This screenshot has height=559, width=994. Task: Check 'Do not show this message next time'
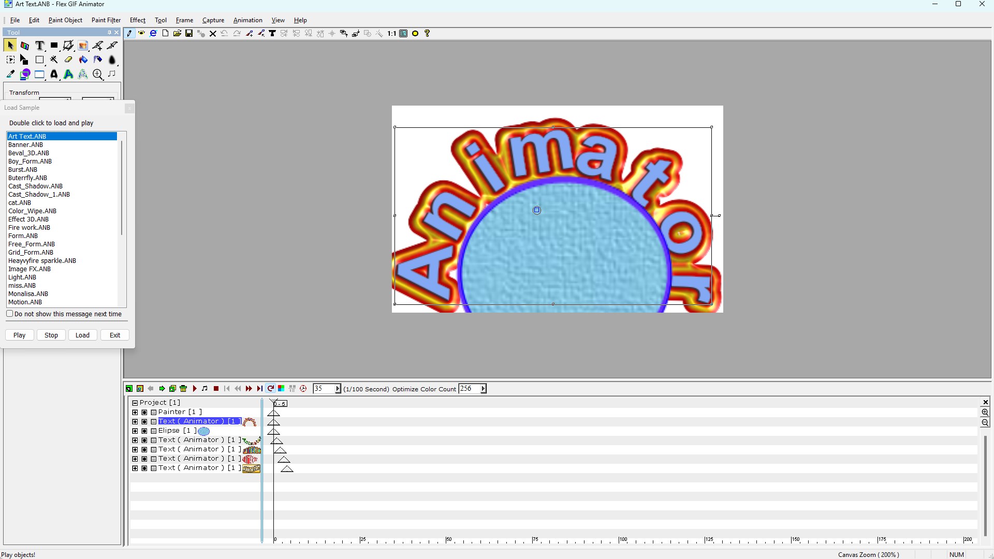click(x=10, y=314)
